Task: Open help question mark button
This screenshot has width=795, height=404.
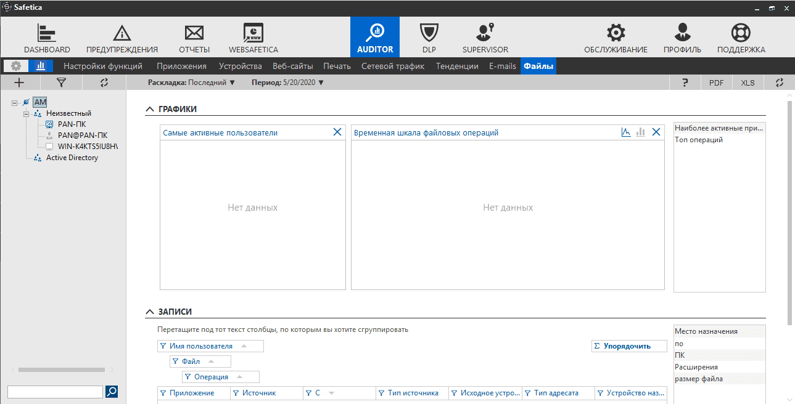Action: click(x=685, y=83)
